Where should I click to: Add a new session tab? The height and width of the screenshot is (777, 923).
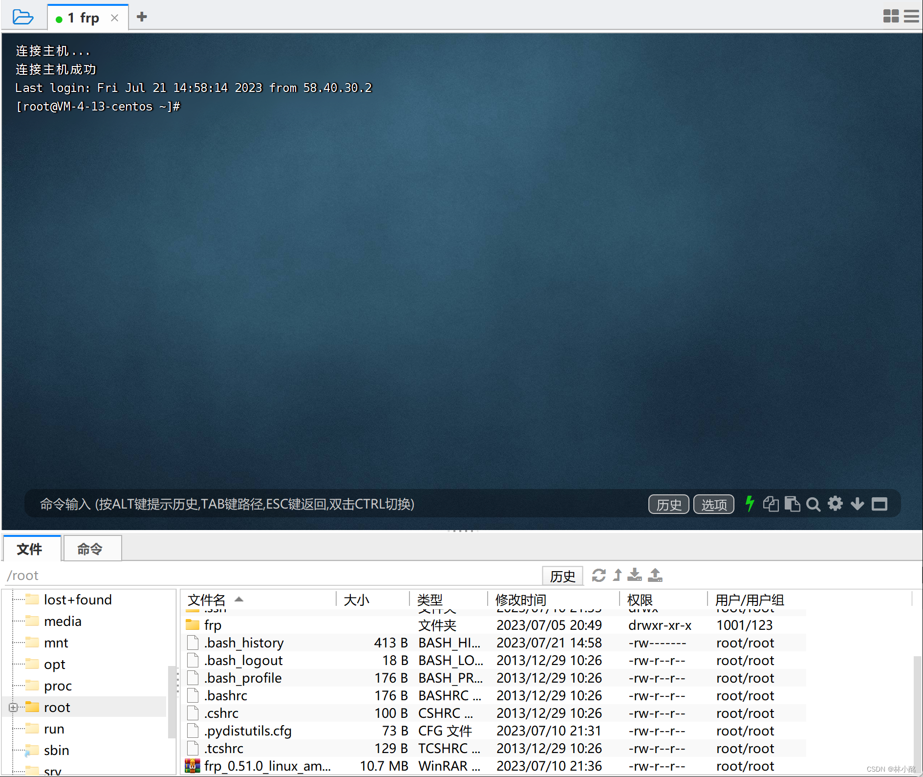[142, 17]
